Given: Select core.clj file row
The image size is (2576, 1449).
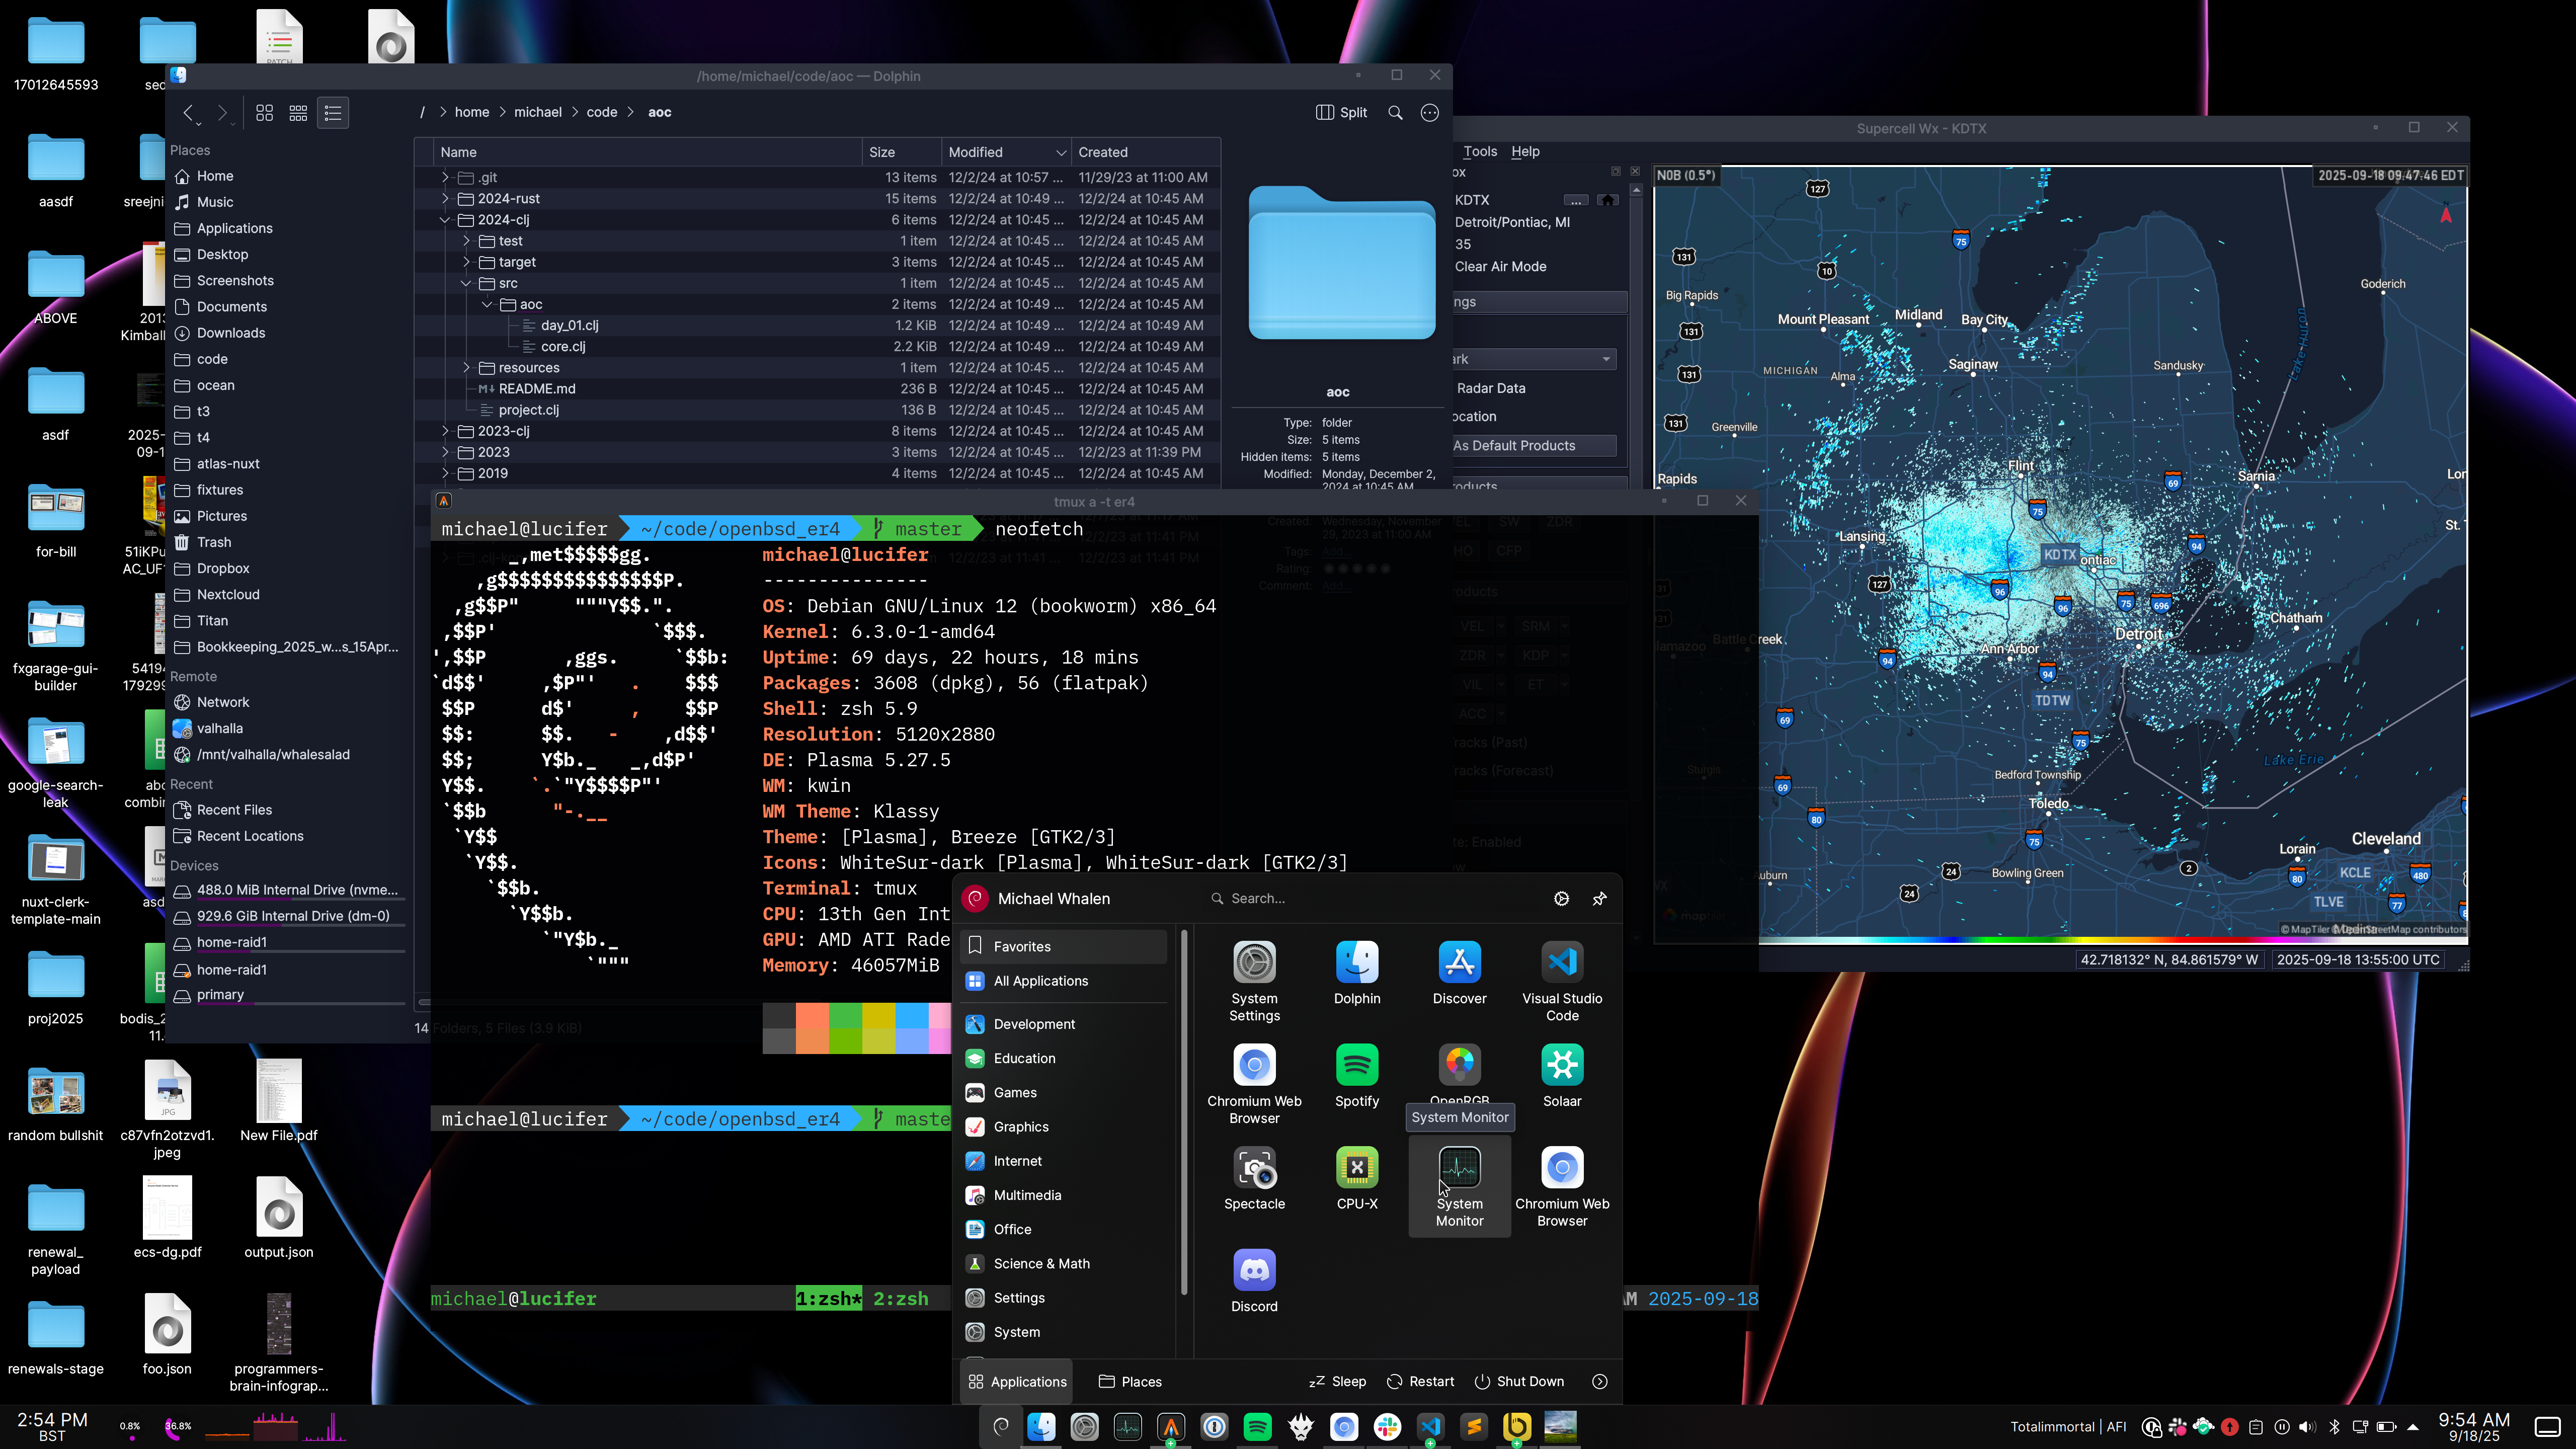Looking at the screenshot, I should pos(817,347).
